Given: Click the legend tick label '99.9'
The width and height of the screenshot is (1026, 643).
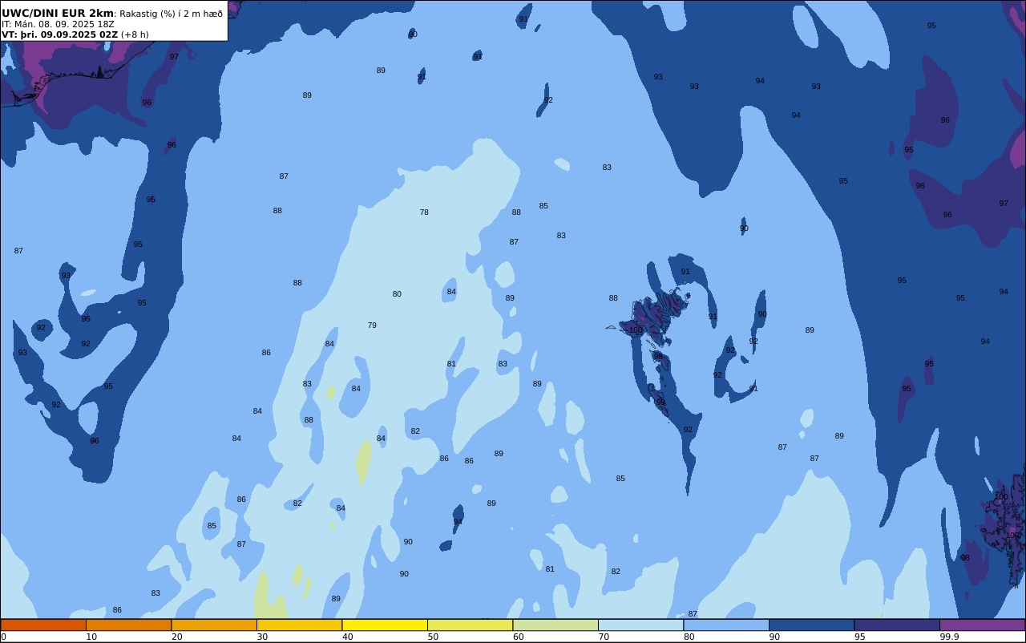Looking at the screenshot, I should (949, 637).
